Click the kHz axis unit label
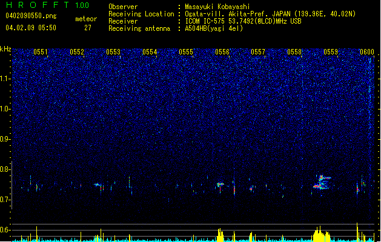This screenshot has width=381, height=242. coord(5,49)
